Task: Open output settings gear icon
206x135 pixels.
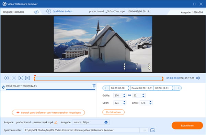Action: pyautogui.click(x=106, y=122)
